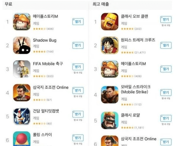The width and height of the screenshot is (178, 146).
Task: View star rating reviews for 건담 얼티밋컴뱃
Action: point(42,123)
